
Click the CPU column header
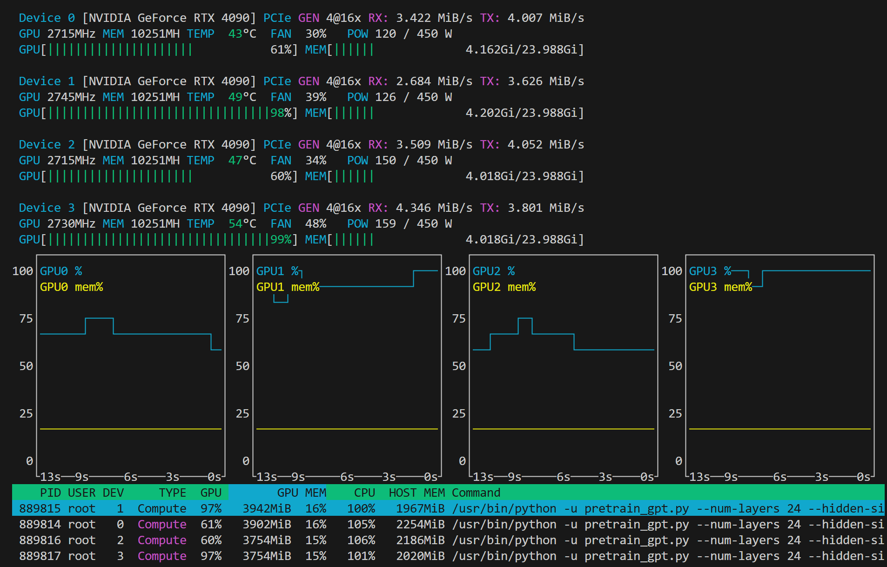pos(364,493)
